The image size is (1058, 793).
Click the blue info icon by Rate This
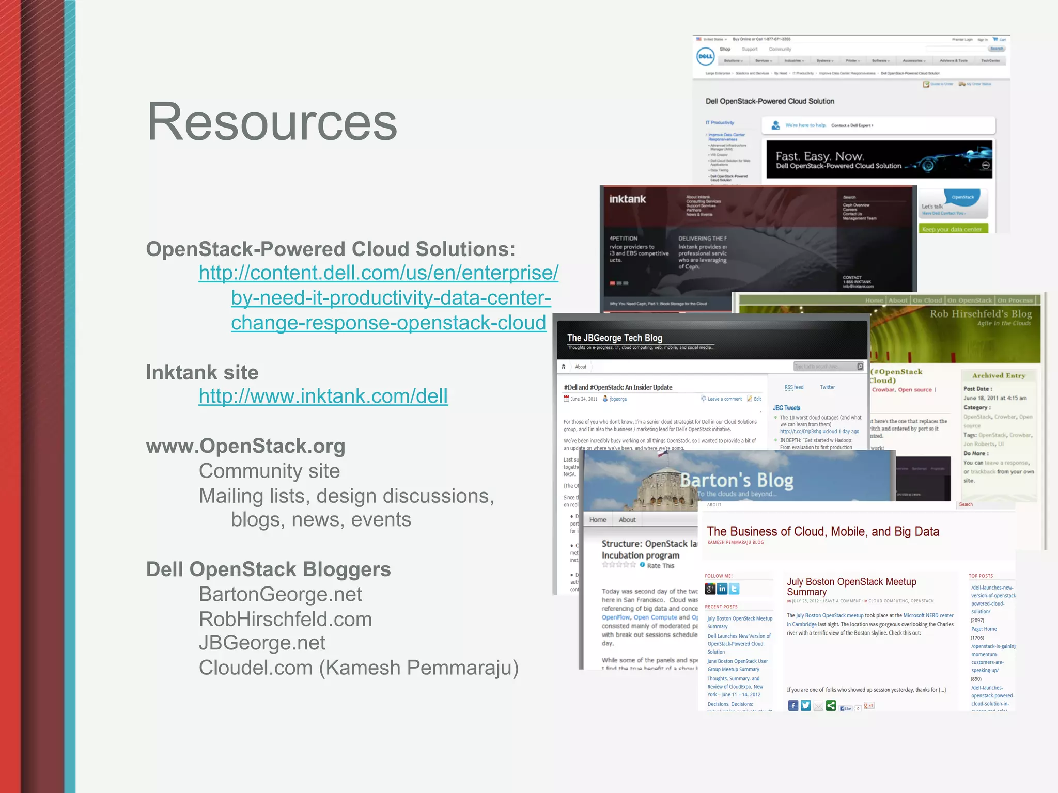coord(642,565)
